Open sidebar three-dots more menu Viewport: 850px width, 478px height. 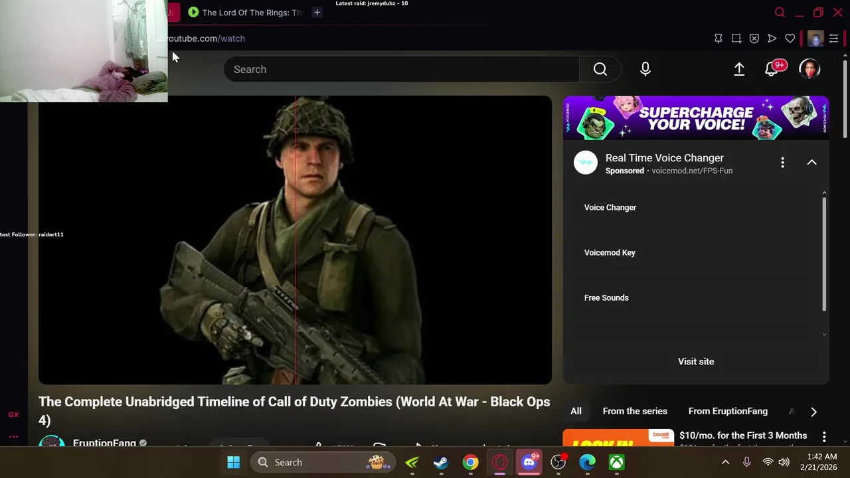coord(13,436)
